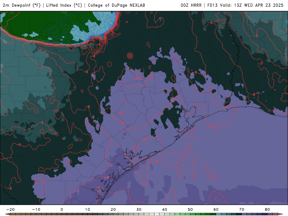The image size is (288, 216).
Task: Click the 0 label on the color scale
Action: tap(62, 210)
